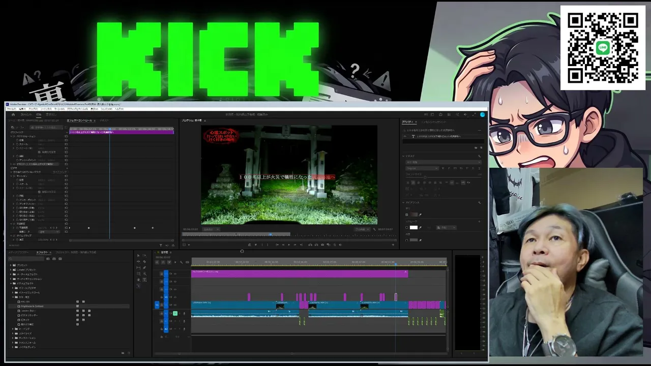Click the Faux Bold text style icon
The width and height of the screenshot is (651, 366).
point(443,168)
